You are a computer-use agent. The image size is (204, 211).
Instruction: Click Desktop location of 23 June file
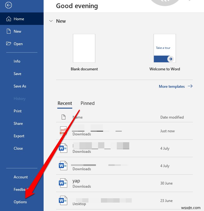tap(79, 204)
